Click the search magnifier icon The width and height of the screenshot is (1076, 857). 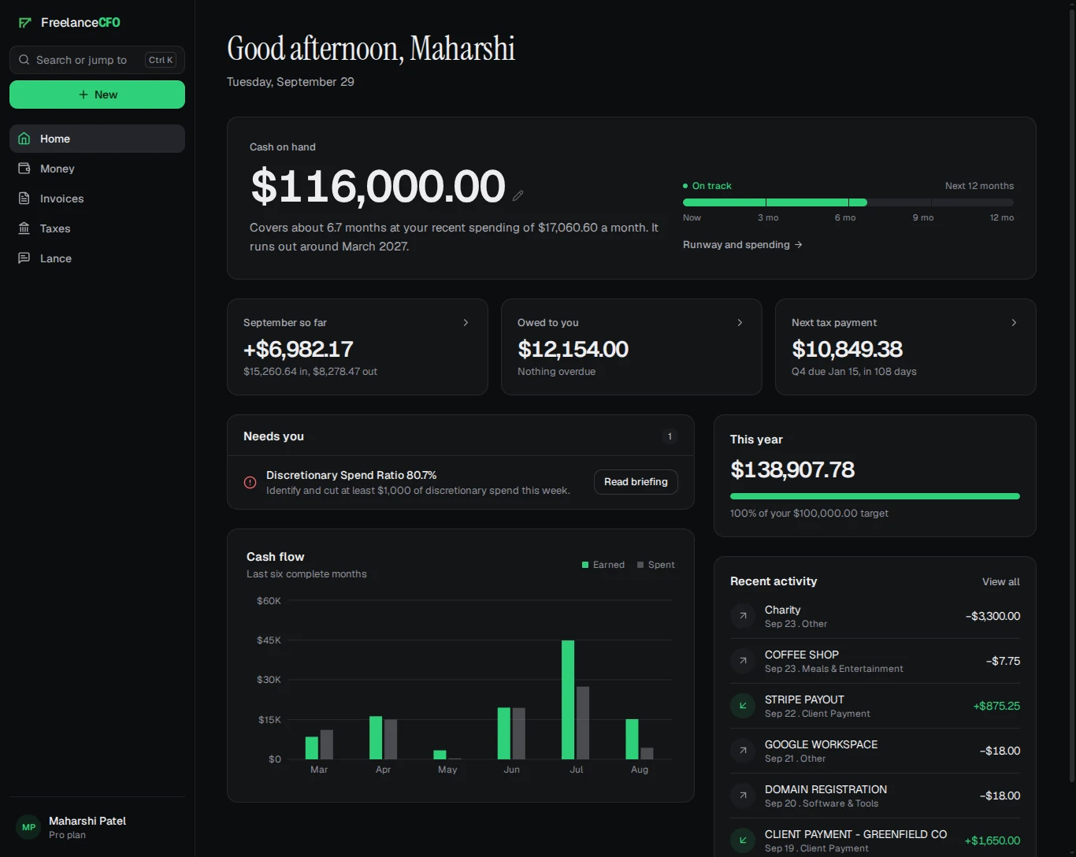[24, 60]
